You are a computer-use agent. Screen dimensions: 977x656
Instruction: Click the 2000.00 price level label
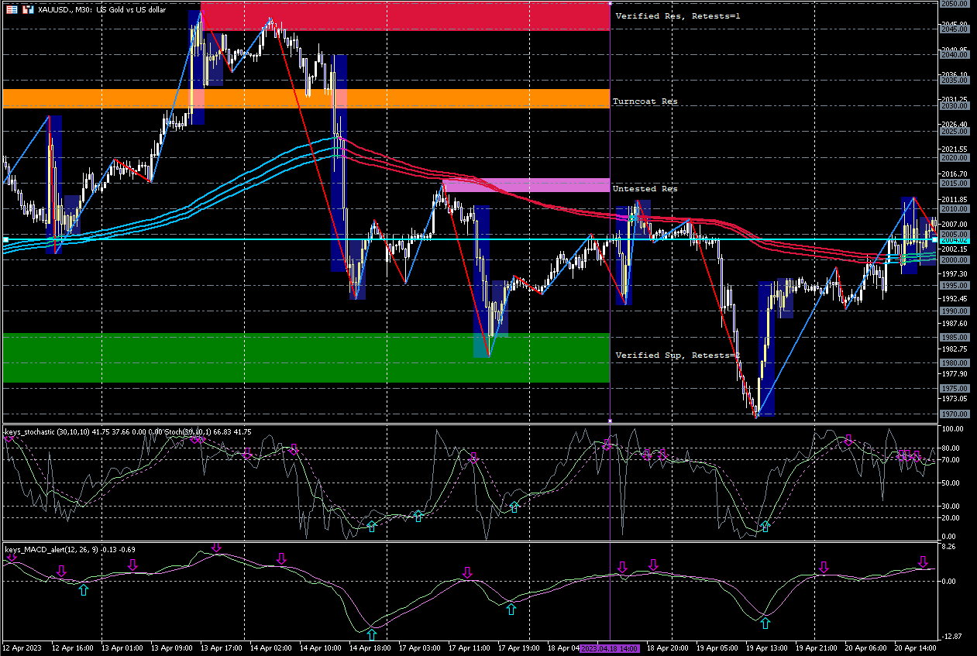pos(956,260)
